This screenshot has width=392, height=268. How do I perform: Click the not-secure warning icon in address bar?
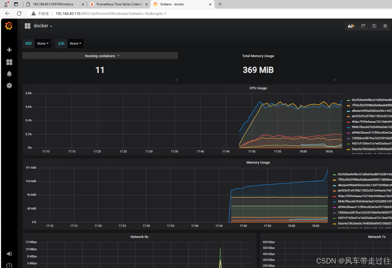33,14
